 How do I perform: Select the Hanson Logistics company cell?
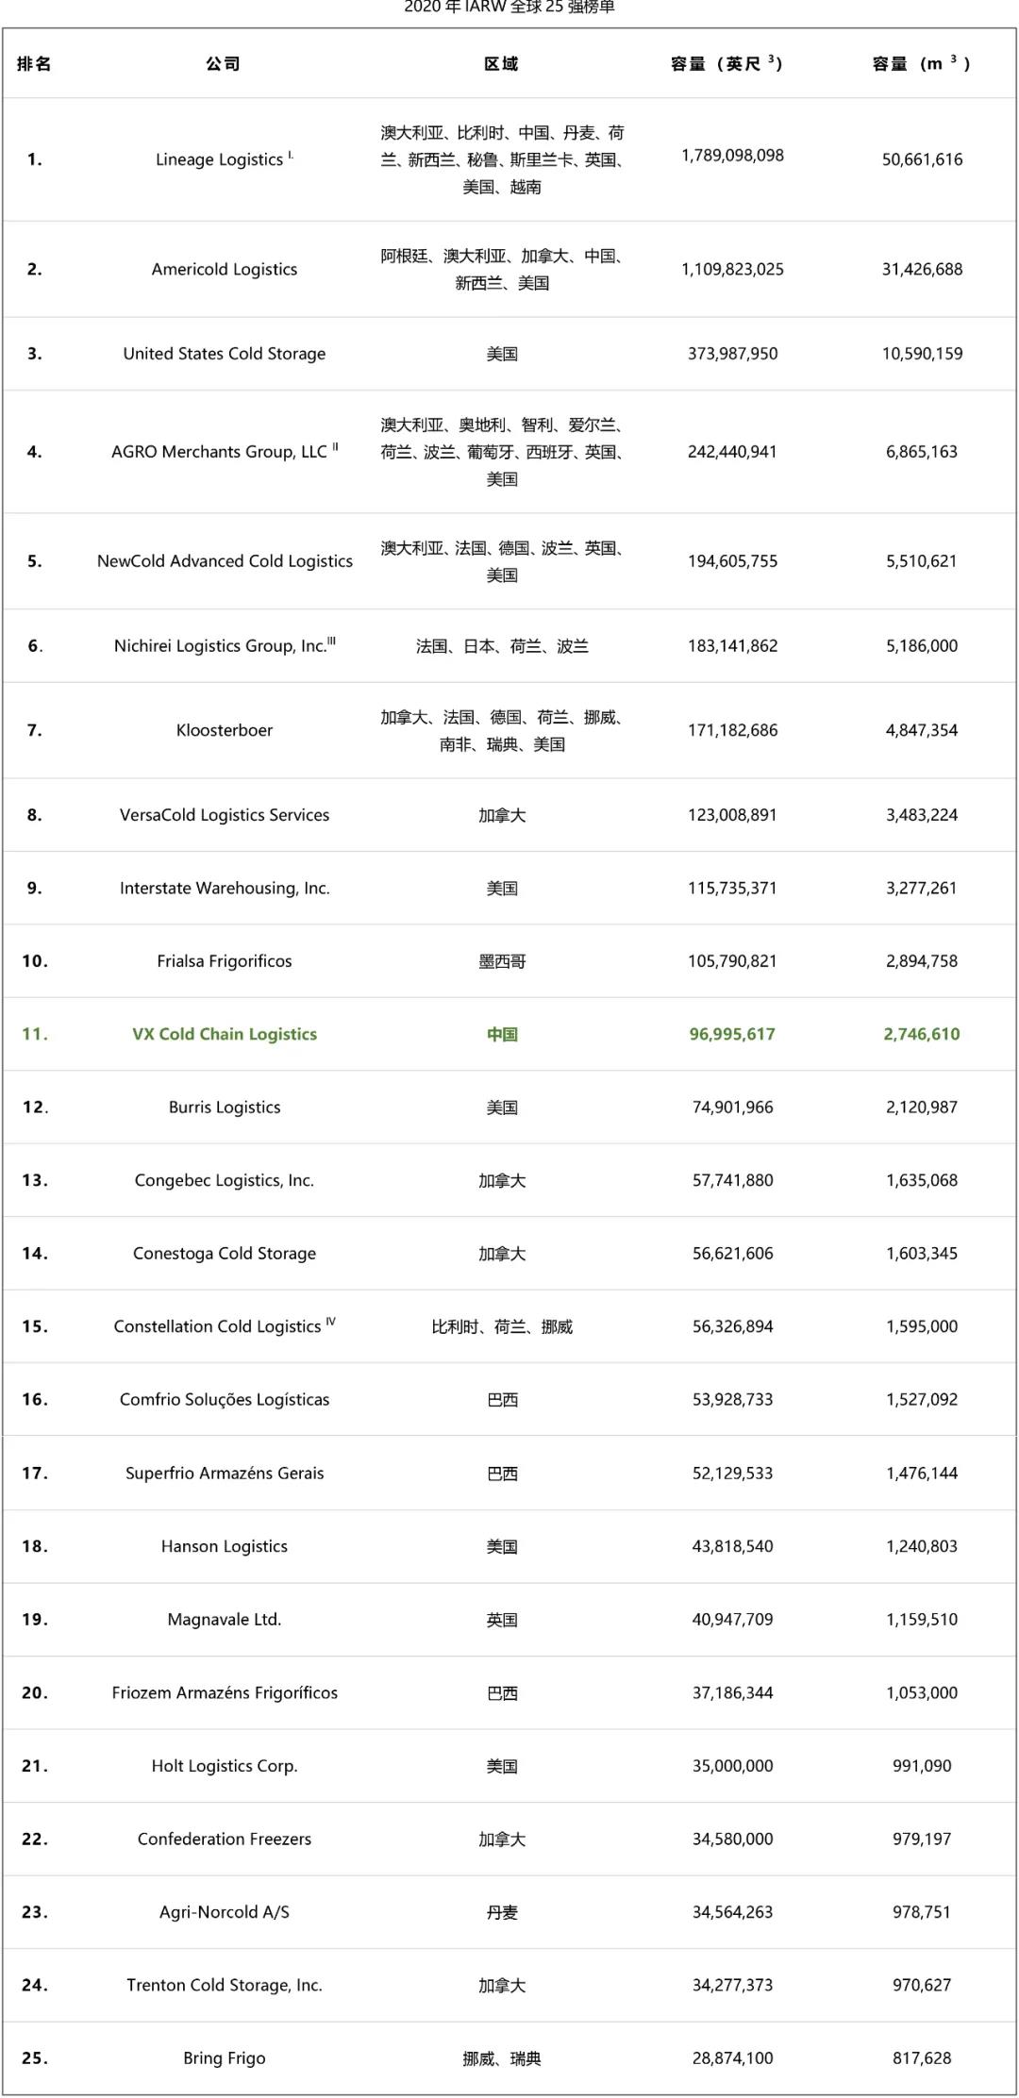(225, 1546)
